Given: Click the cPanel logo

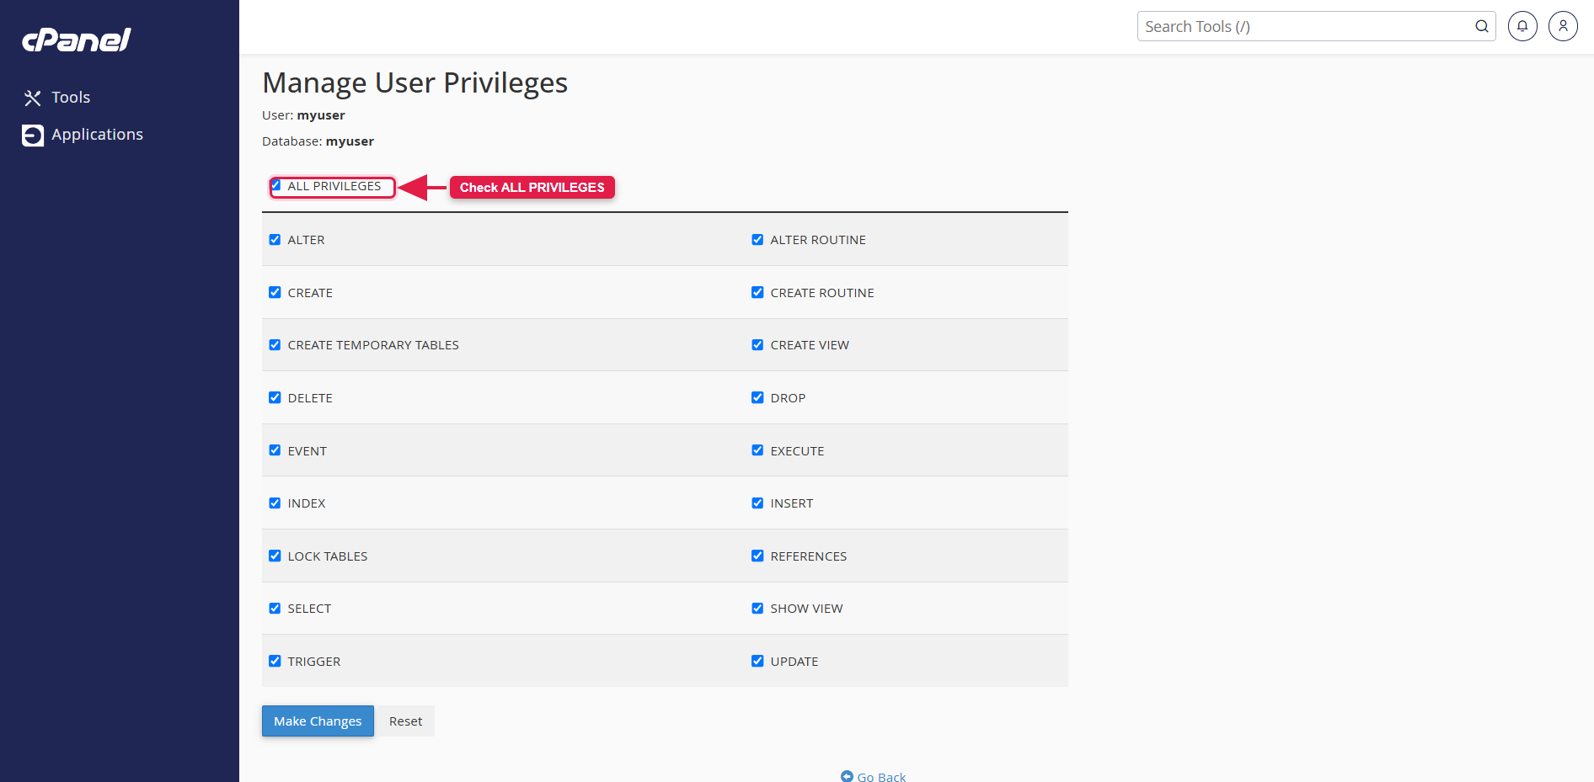Looking at the screenshot, I should click(77, 40).
